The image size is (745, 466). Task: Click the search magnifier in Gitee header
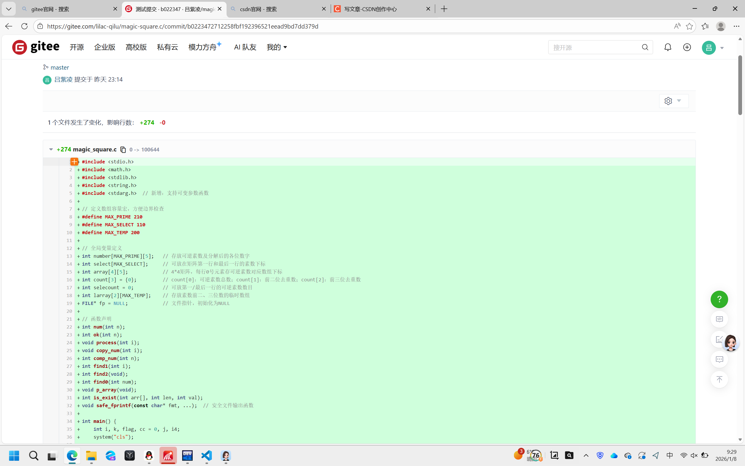click(645, 47)
